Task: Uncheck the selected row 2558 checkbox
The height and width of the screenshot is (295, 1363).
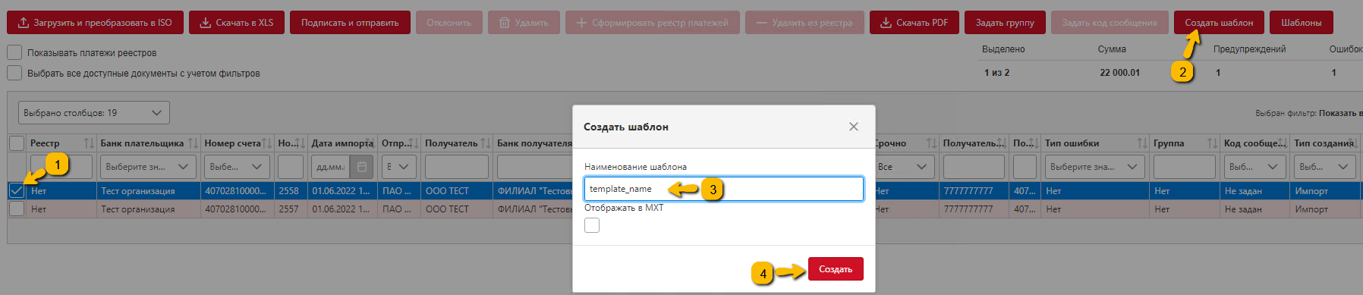Action: click(x=16, y=190)
